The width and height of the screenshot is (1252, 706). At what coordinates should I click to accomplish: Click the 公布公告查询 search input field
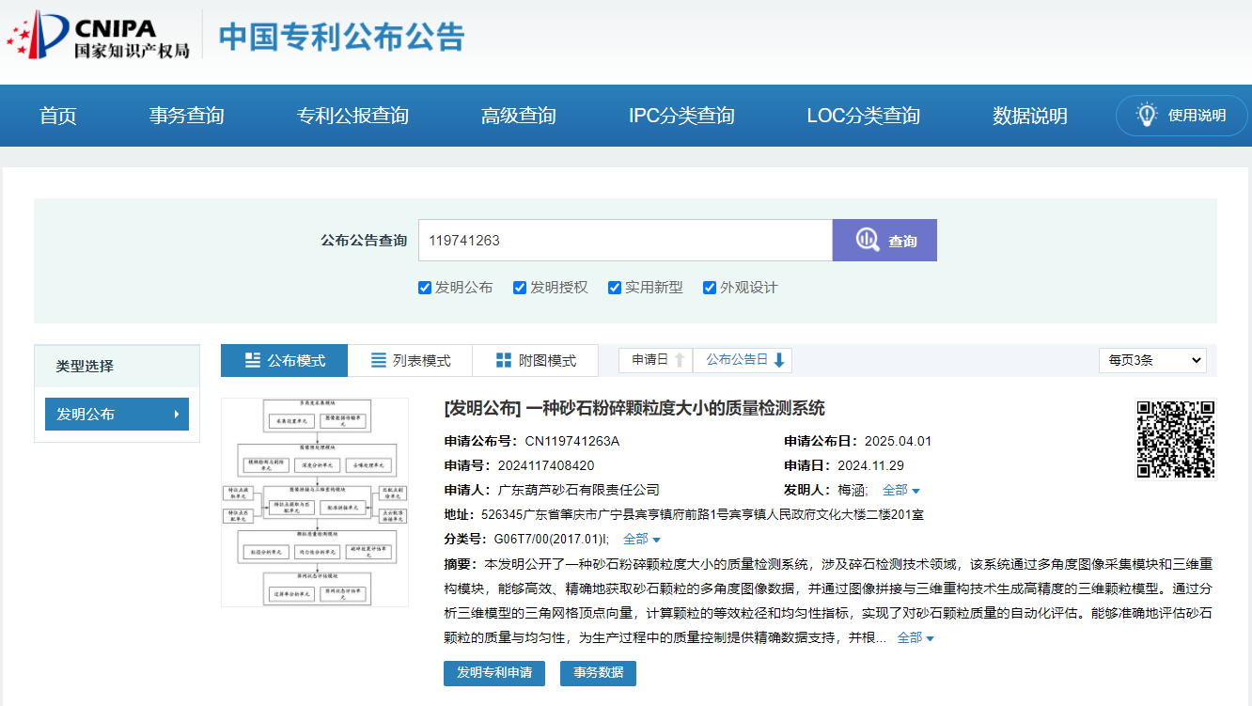[x=625, y=241]
